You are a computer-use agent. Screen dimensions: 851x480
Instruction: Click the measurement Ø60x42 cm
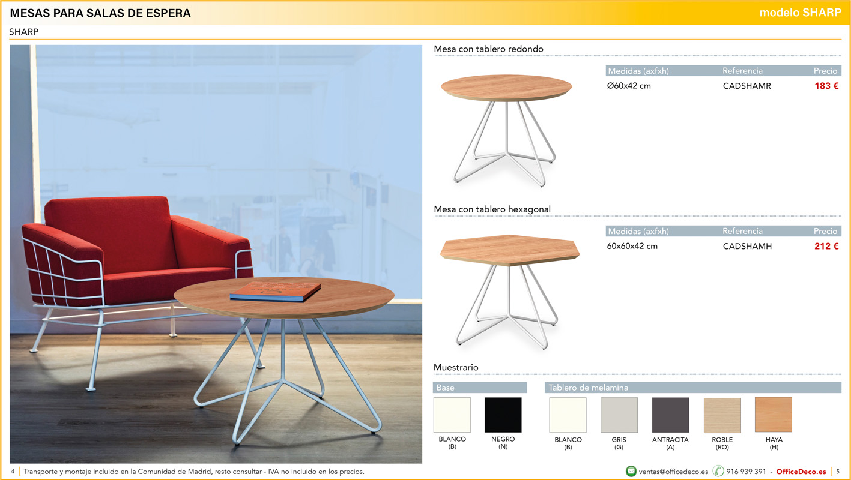tap(629, 86)
